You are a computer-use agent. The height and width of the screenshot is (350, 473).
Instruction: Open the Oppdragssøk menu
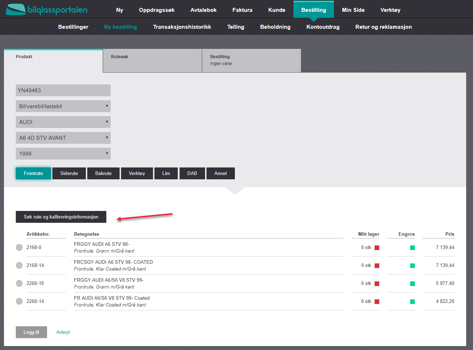(157, 10)
